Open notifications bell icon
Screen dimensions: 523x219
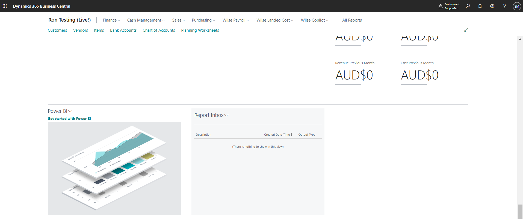(480, 6)
